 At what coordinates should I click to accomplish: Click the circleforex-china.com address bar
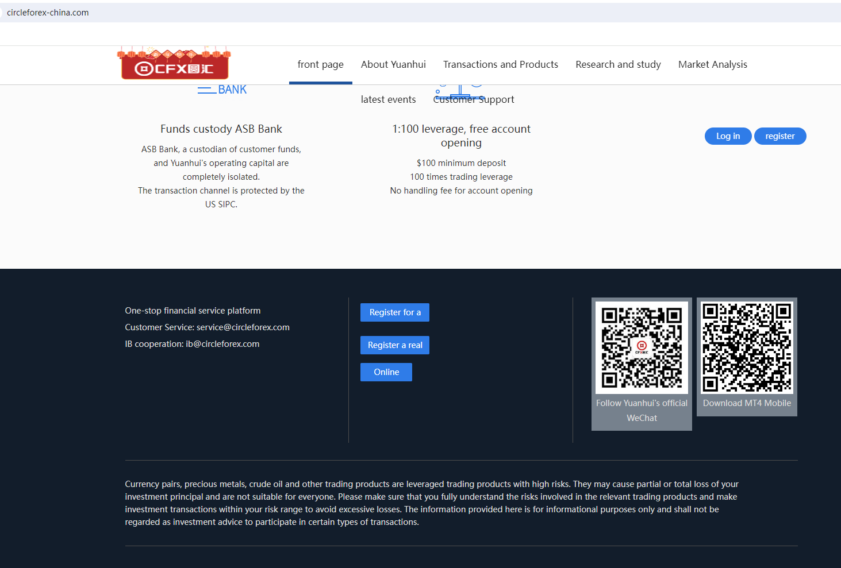point(48,13)
